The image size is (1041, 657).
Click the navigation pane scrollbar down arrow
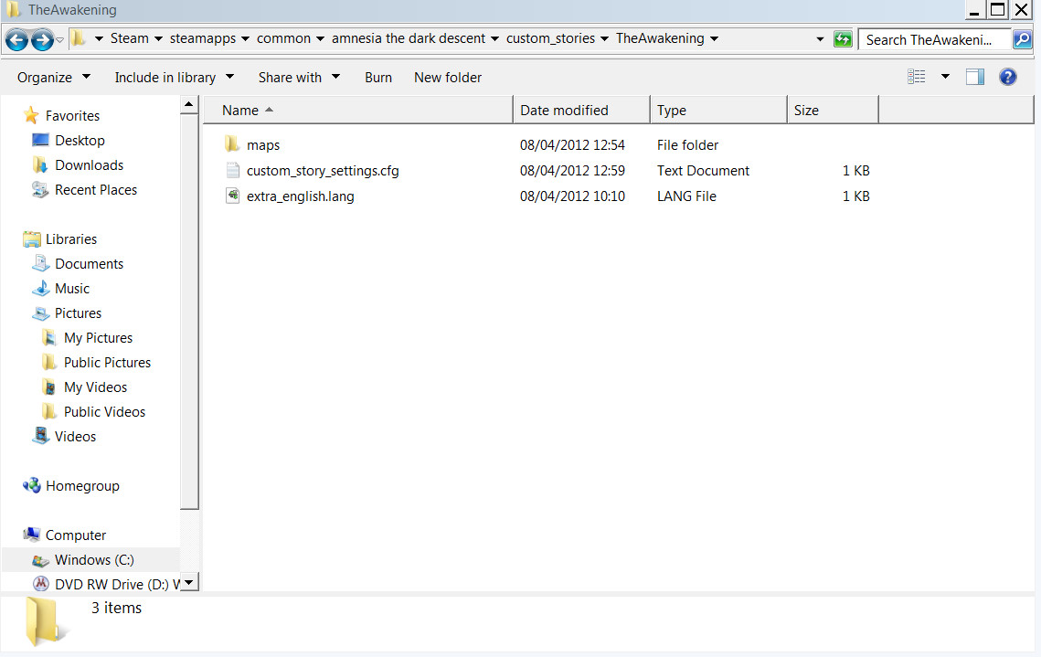pyautogui.click(x=188, y=582)
